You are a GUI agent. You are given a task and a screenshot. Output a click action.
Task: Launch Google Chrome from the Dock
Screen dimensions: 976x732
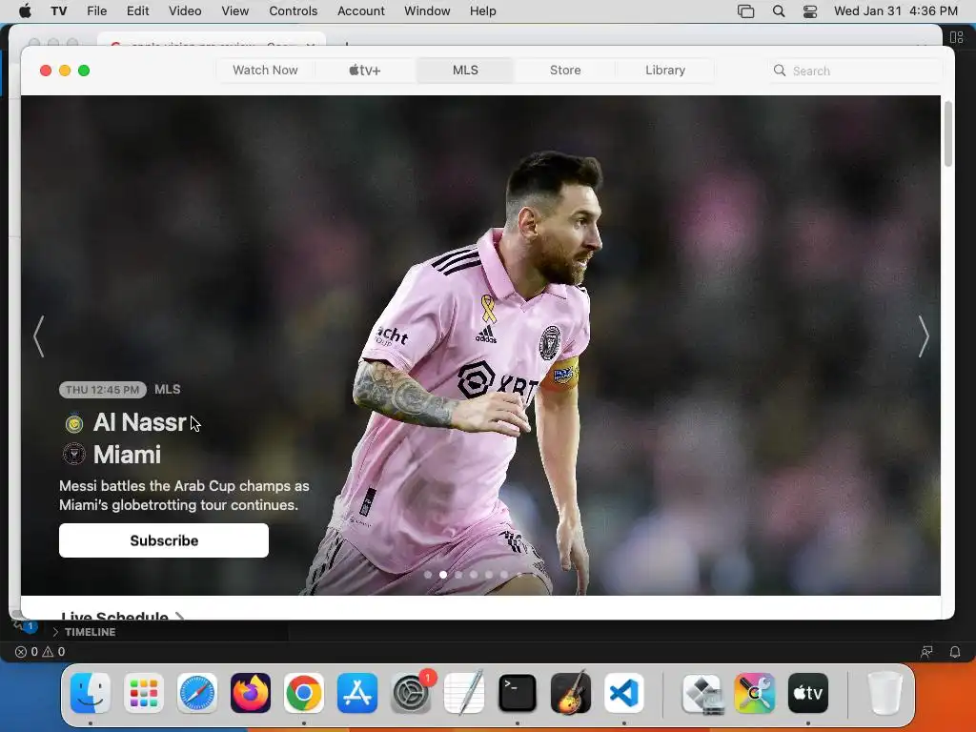(x=304, y=693)
